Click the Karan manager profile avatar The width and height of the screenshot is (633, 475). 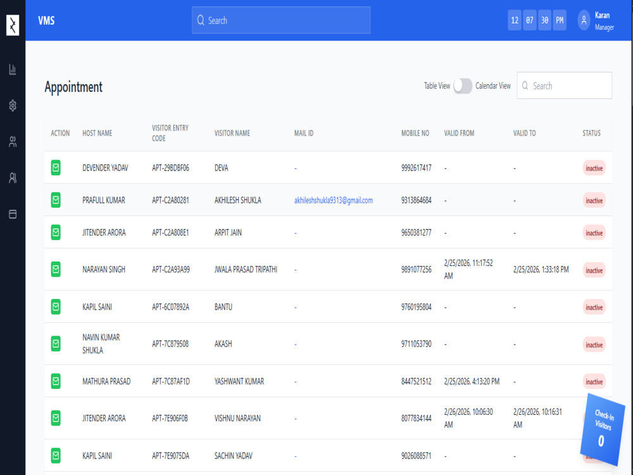coord(584,20)
